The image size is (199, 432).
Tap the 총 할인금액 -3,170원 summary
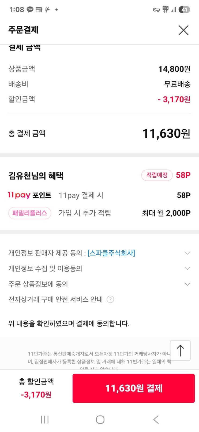(x=36, y=388)
